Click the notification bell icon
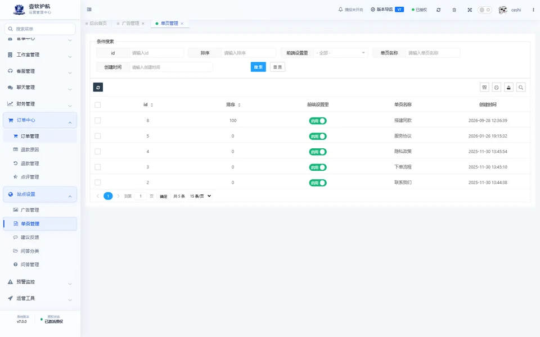 point(341,10)
